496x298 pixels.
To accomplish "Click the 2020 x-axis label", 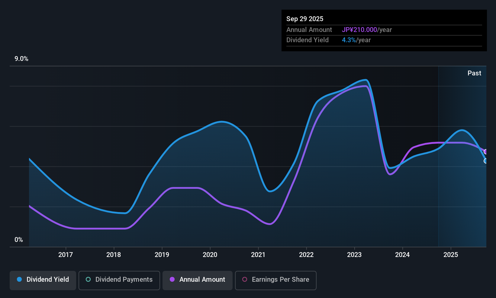I will pos(210,255).
